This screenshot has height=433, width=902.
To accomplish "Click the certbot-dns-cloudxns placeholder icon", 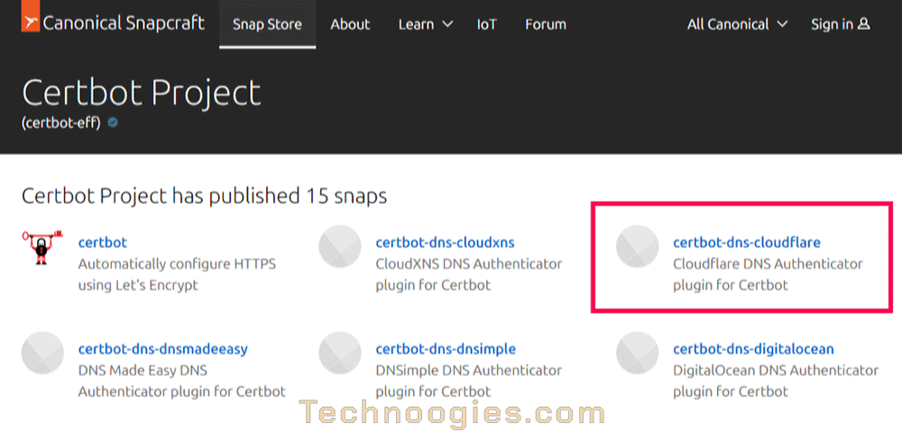I will [340, 246].
